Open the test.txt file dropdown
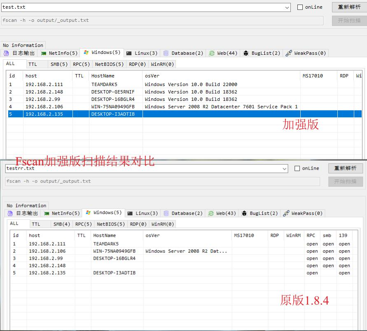The width and height of the screenshot is (367, 331). (x=287, y=7)
